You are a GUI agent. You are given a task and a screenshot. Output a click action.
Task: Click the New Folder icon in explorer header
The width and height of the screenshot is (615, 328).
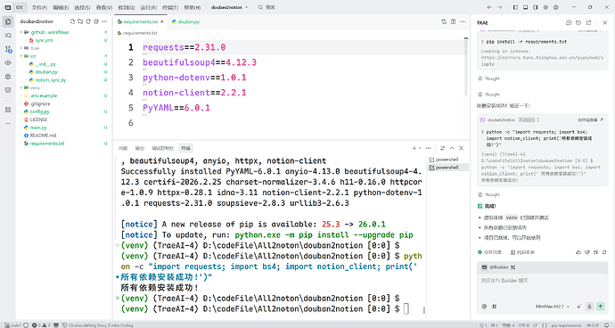[x=80, y=21]
